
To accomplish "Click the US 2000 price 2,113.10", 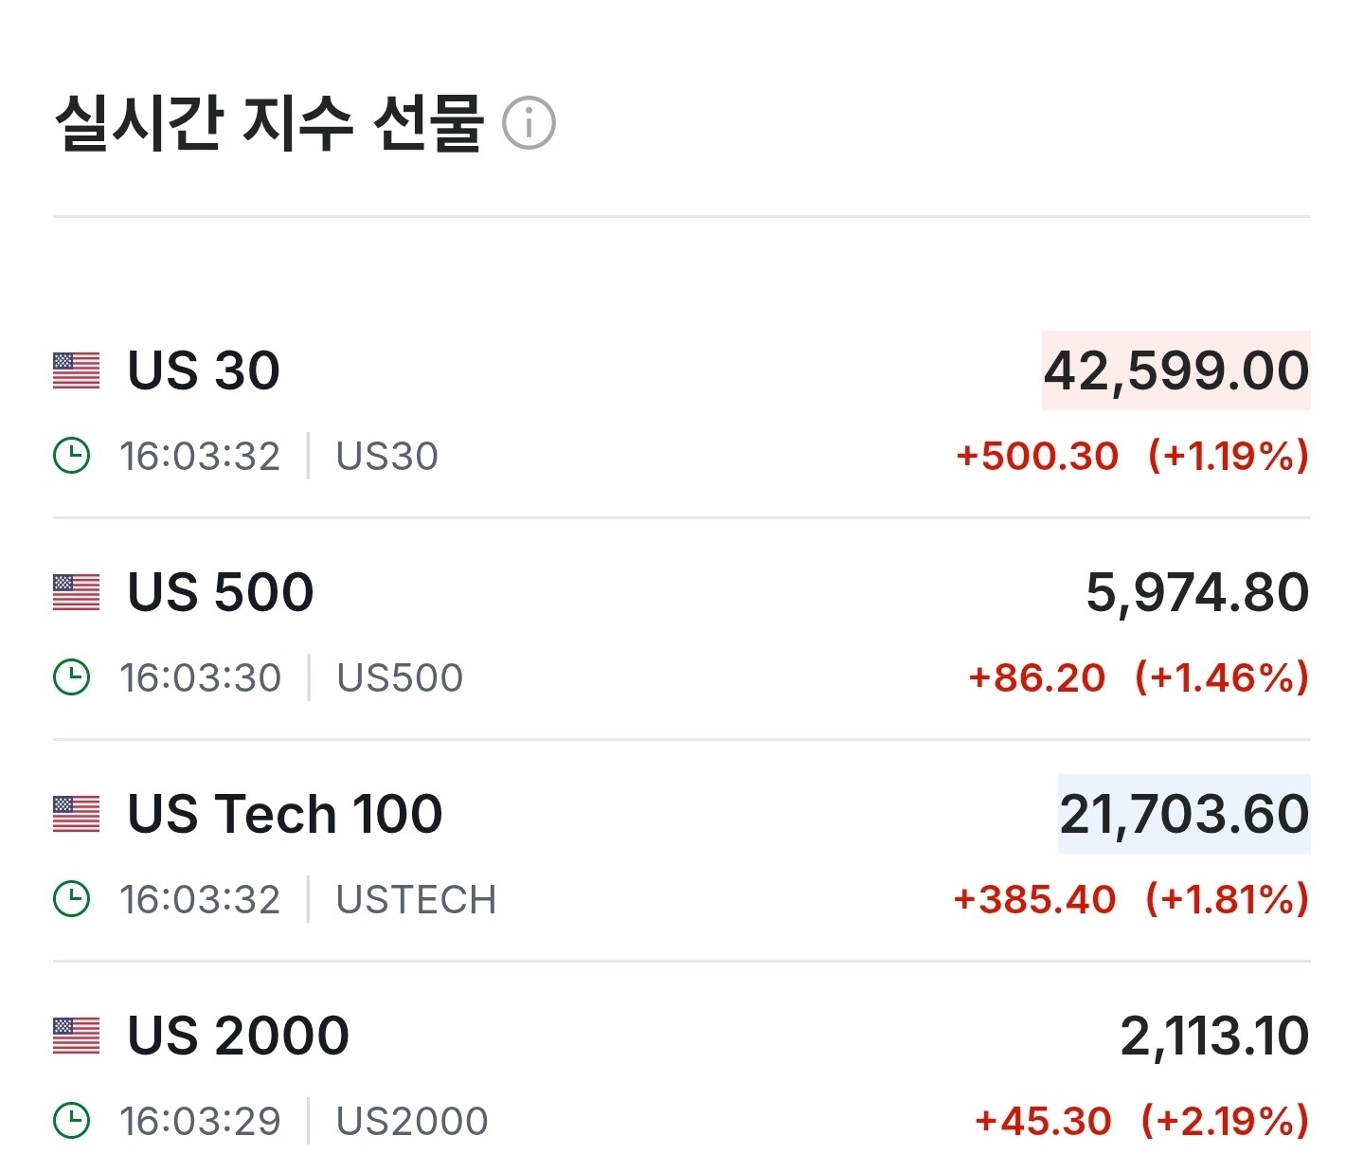I will 1214,1036.
